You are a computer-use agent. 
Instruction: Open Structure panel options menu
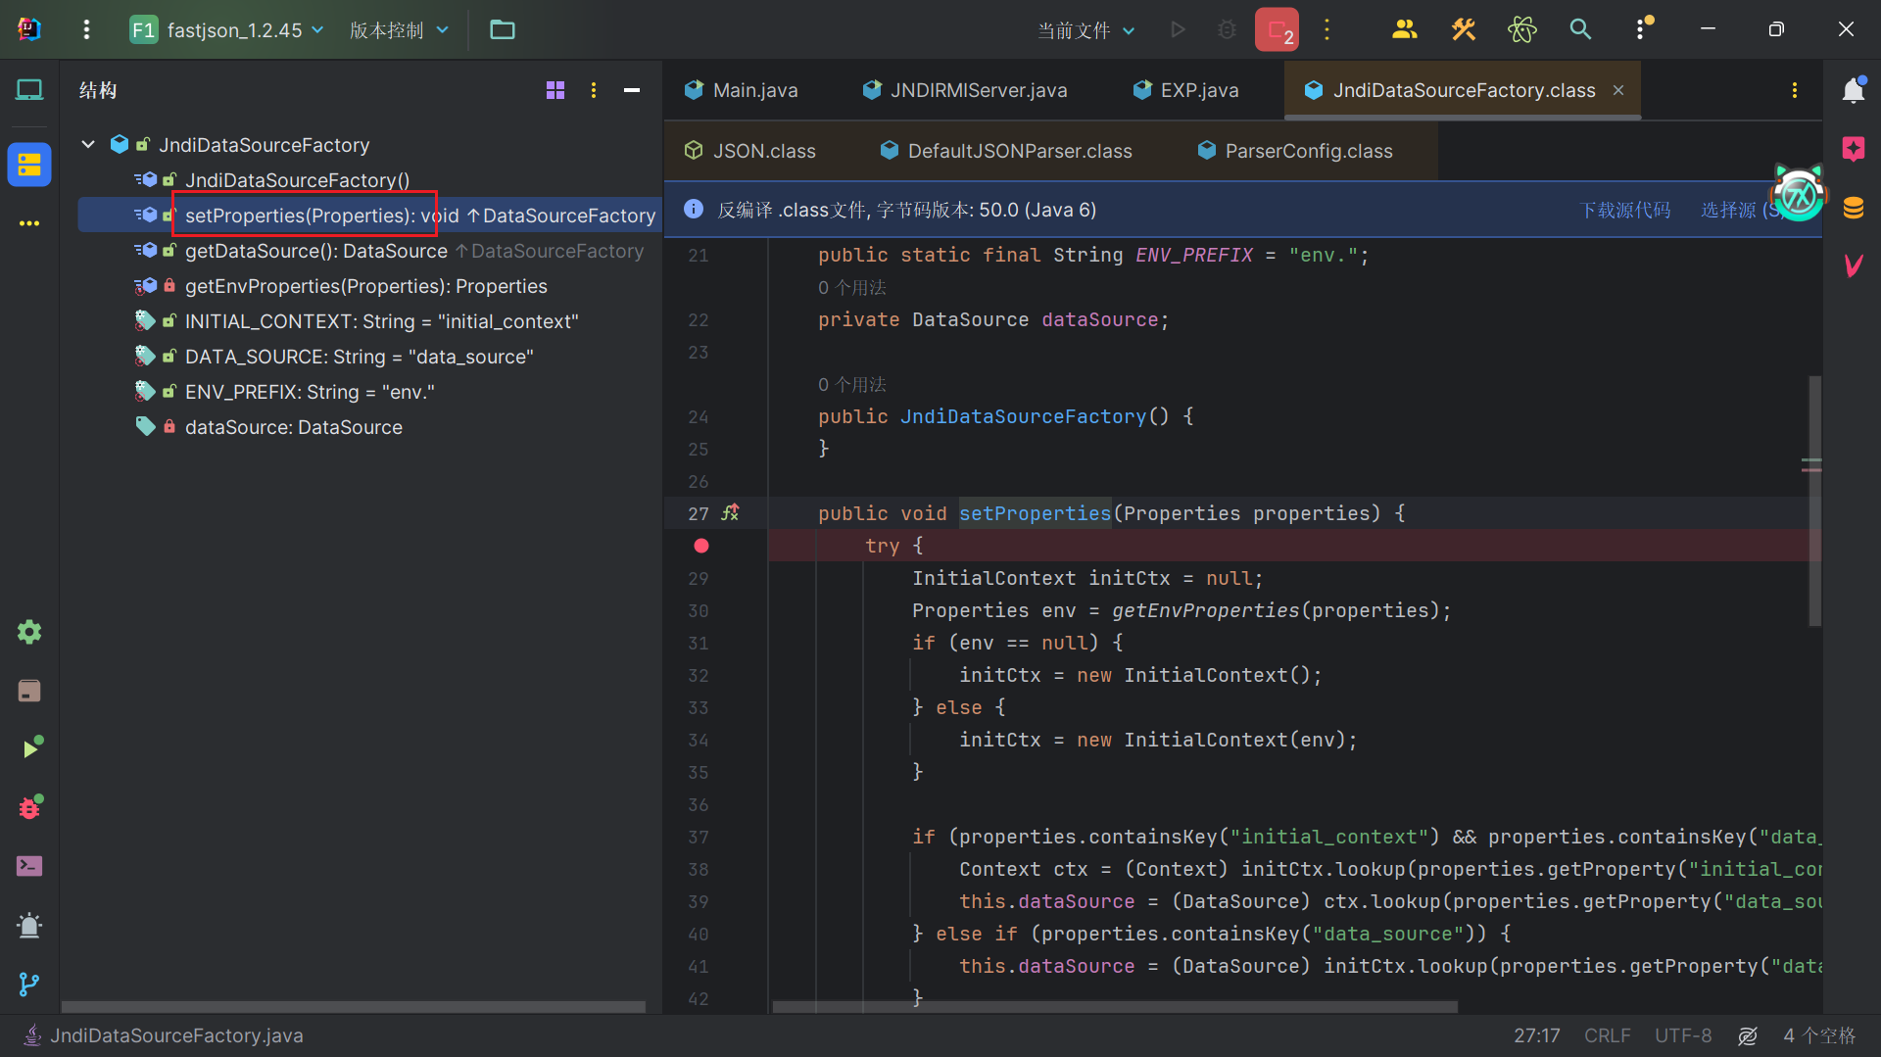pyautogui.click(x=594, y=90)
